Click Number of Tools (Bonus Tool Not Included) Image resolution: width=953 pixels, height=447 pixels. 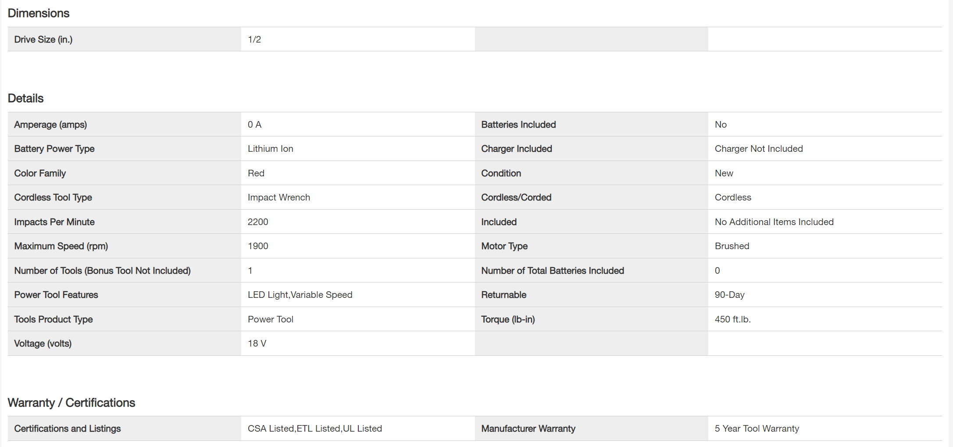pyautogui.click(x=103, y=271)
